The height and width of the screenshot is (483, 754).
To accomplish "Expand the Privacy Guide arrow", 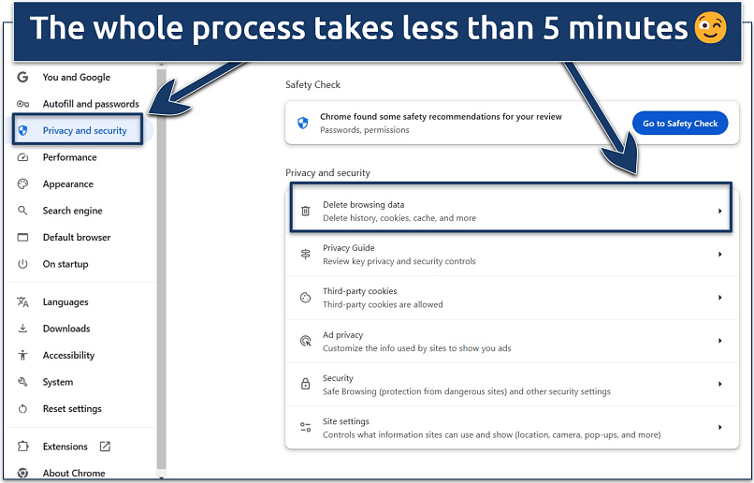I will [720, 254].
